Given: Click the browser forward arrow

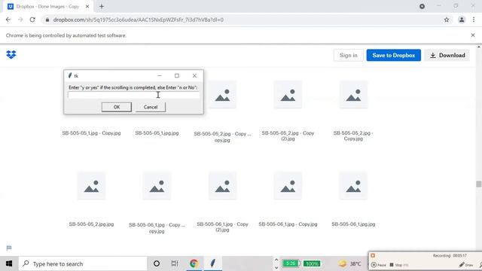Looking at the screenshot, I should tap(20, 20).
